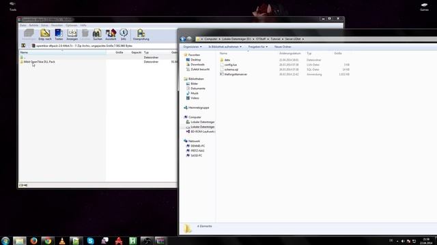
Task: Sort Explorer files by Name column
Action: 223,53
